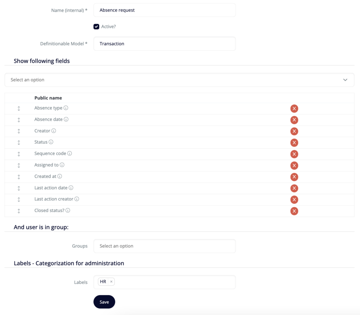Viewport: 360px width, 315px height.
Task: Click the Name (internal) input field
Action: click(165, 10)
